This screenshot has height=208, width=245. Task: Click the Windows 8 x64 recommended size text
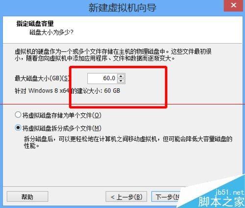pos(67,91)
